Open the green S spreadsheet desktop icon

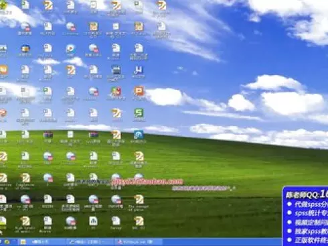tap(139, 113)
